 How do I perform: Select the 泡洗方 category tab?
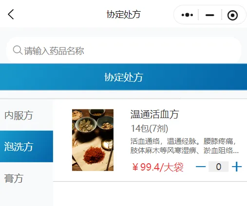click(x=26, y=146)
